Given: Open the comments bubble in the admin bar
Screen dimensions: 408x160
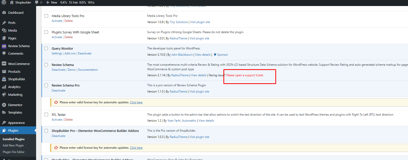Looking at the screenshot, I should point(37,3).
